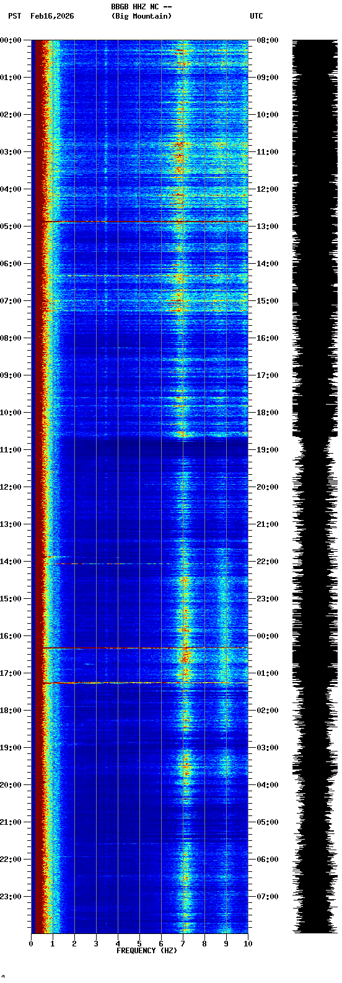This screenshot has height=983, width=342.
Task: Select the 14:00 PST time tick label
Action: 11,562
